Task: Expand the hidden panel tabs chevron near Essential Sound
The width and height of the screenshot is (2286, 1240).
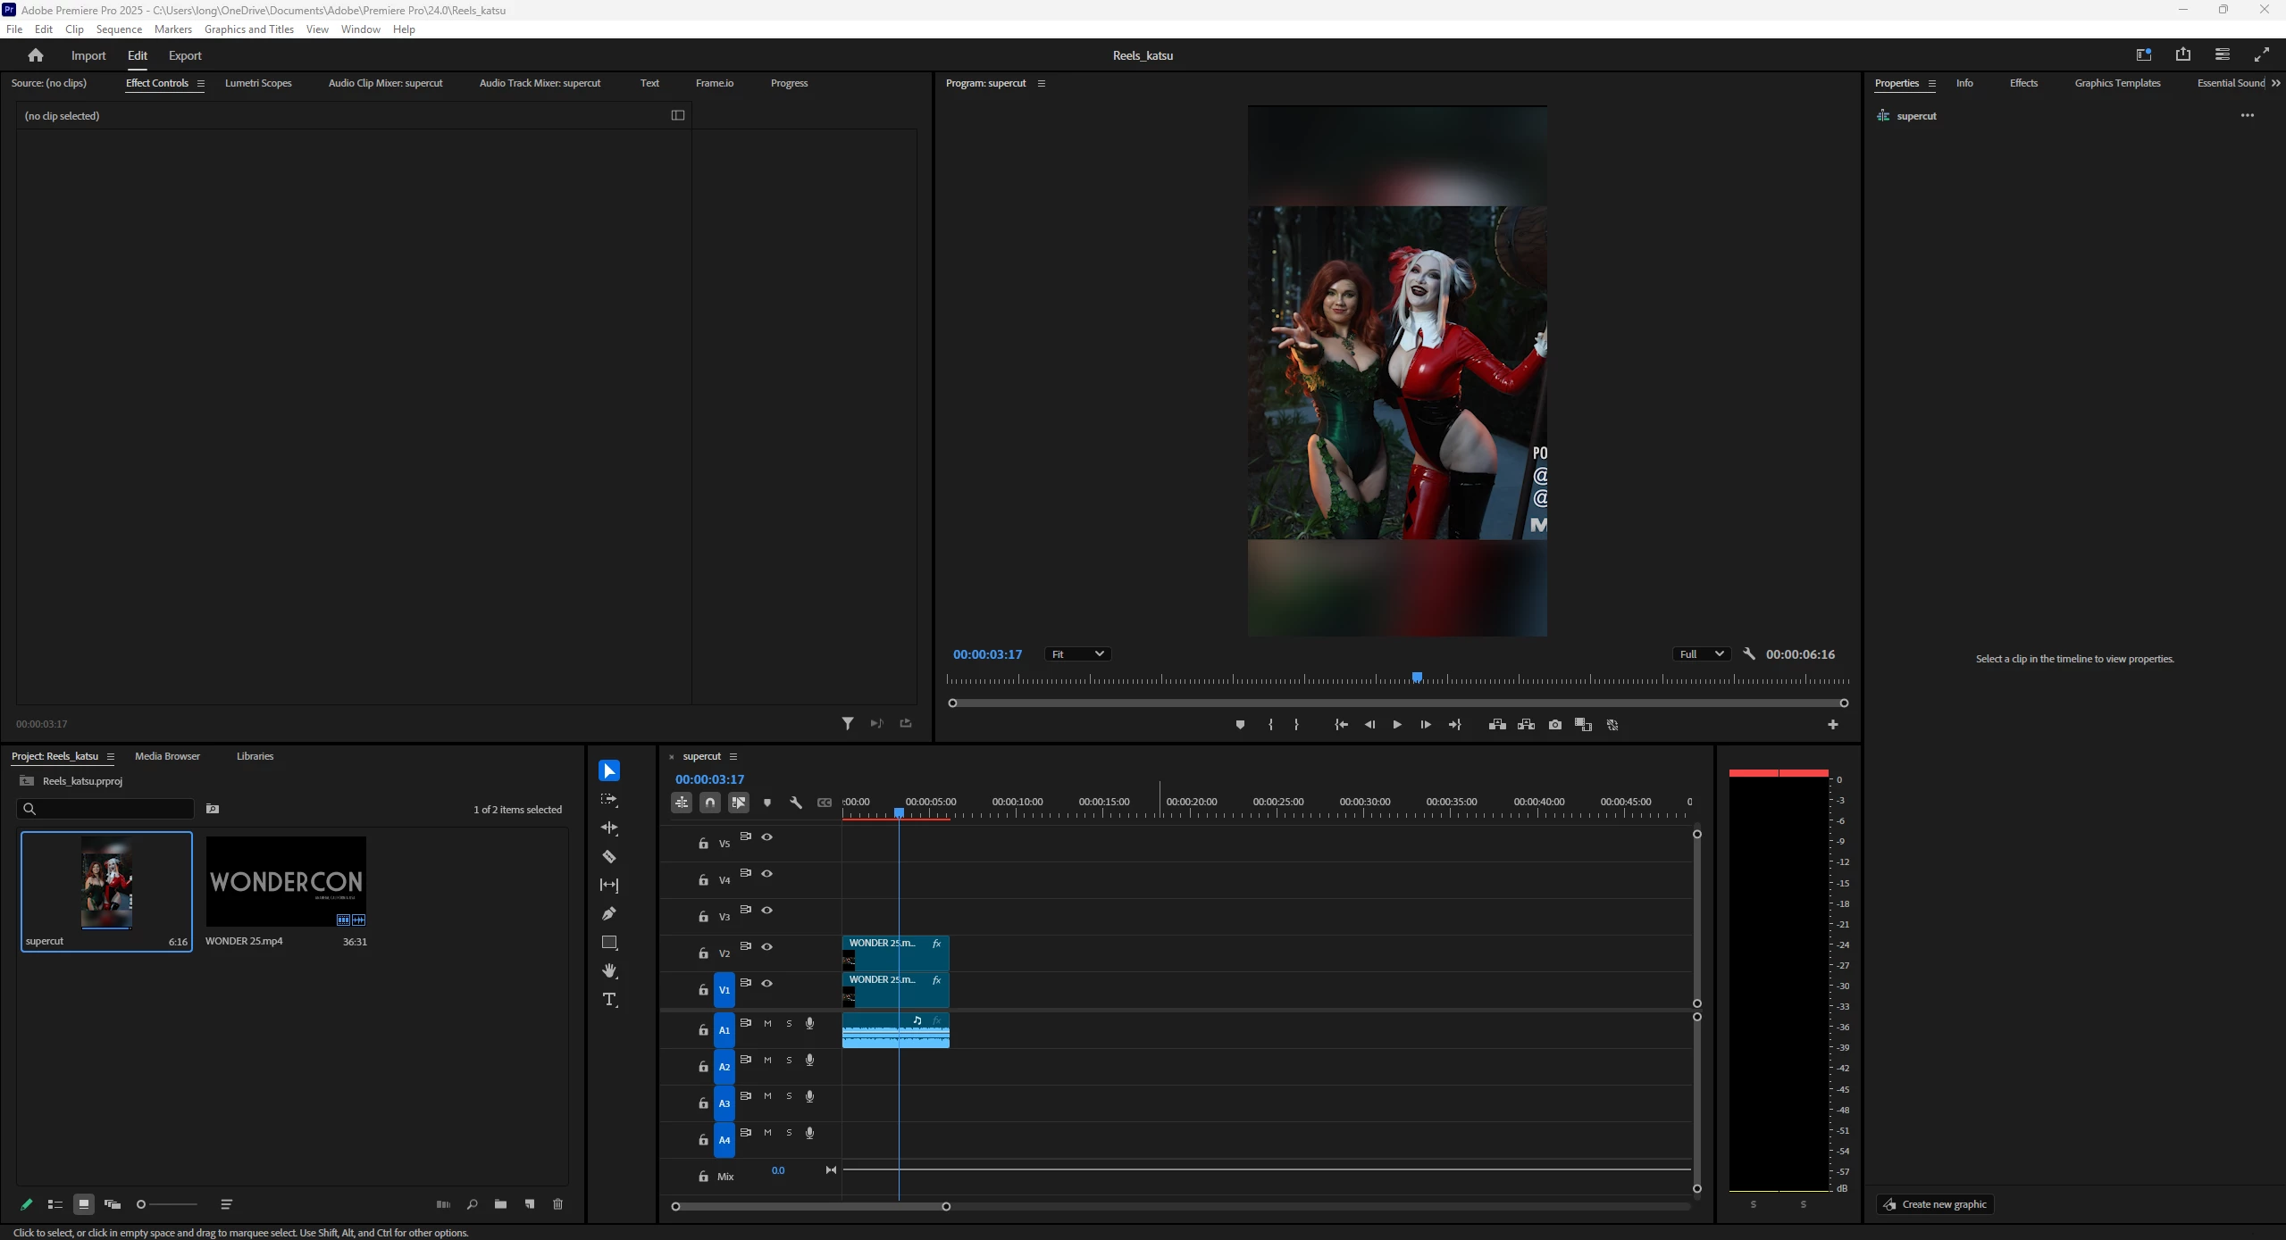Action: (2275, 83)
